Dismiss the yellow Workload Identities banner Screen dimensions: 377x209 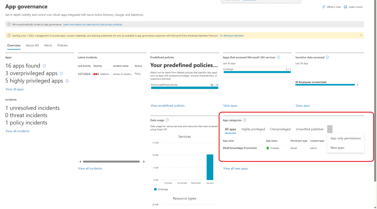point(361,35)
